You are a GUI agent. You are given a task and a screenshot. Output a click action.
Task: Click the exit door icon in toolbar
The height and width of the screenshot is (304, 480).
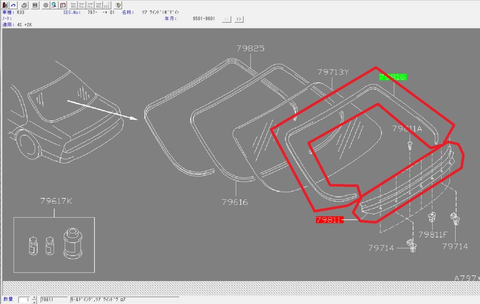pos(5,5)
